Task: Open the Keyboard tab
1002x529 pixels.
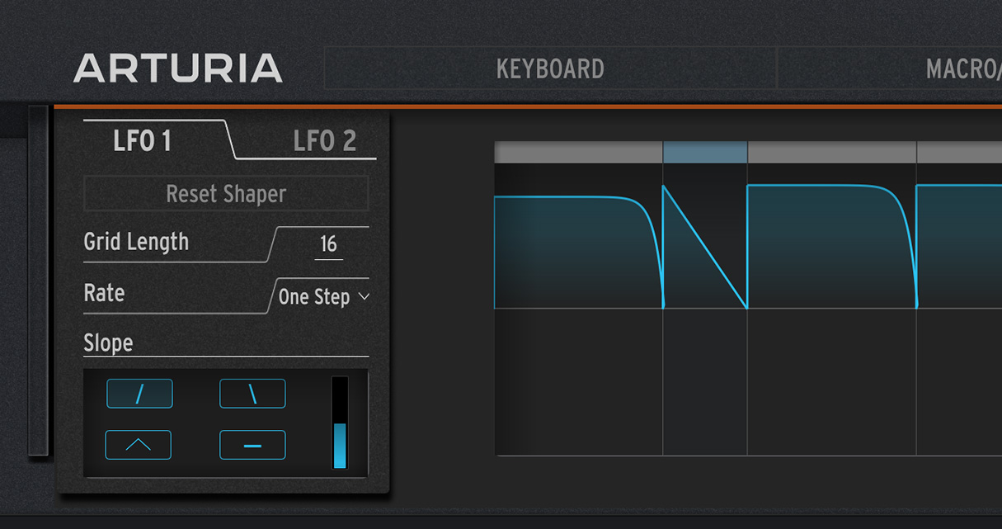Action: (550, 68)
